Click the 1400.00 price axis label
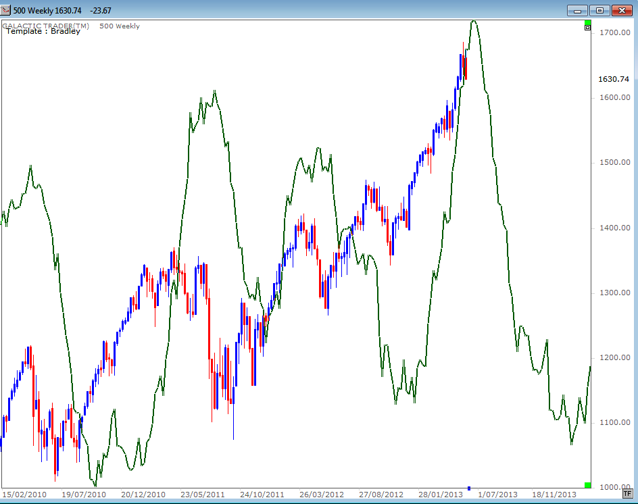The image size is (638, 504). 615,228
